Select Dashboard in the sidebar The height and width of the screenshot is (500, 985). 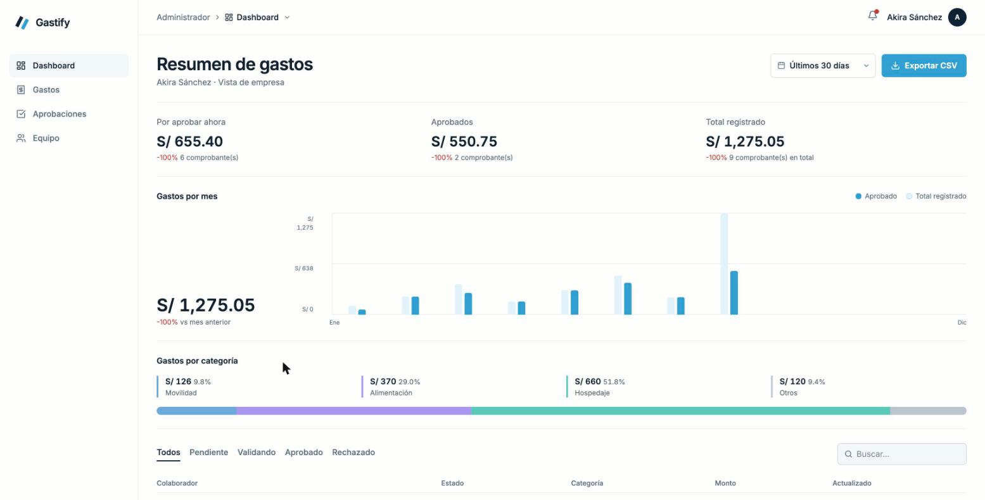coord(69,66)
